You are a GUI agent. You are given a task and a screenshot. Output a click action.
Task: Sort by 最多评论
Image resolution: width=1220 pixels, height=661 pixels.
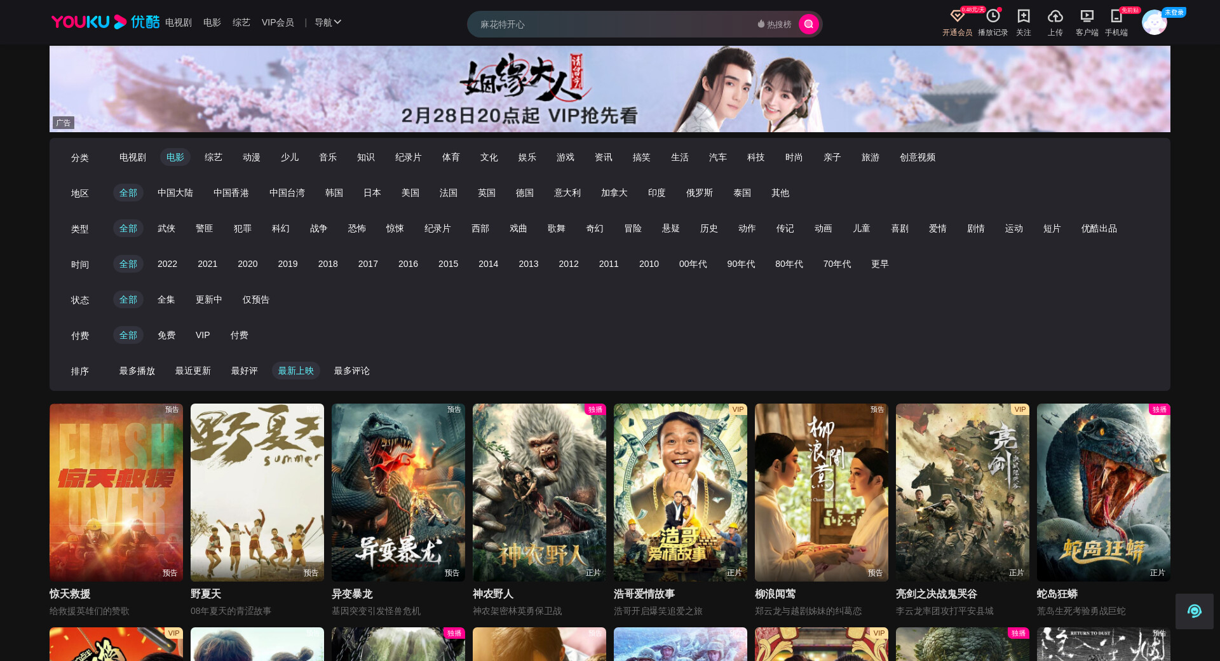coord(351,371)
